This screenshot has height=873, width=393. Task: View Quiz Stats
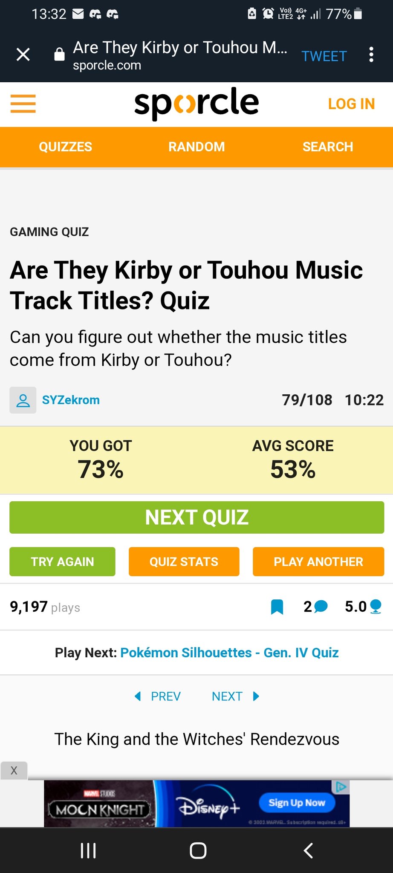184,562
